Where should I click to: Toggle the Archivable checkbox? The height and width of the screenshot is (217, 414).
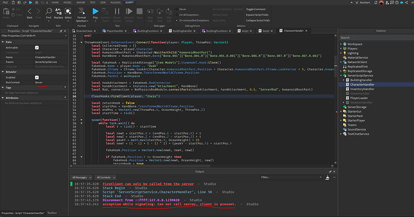[x=37, y=47]
